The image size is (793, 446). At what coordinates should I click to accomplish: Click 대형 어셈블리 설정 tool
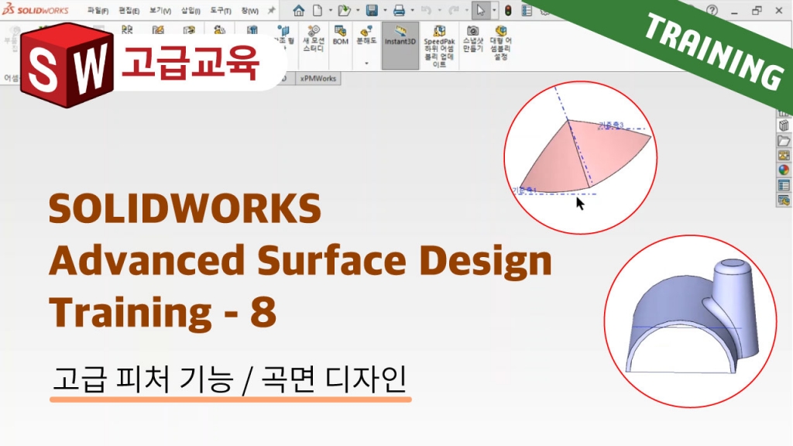coord(501,43)
